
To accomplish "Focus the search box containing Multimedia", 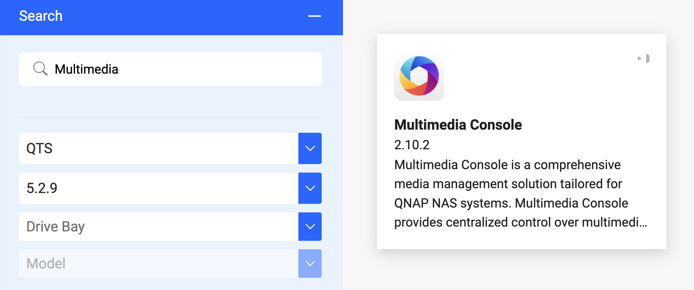I will coord(171,69).
